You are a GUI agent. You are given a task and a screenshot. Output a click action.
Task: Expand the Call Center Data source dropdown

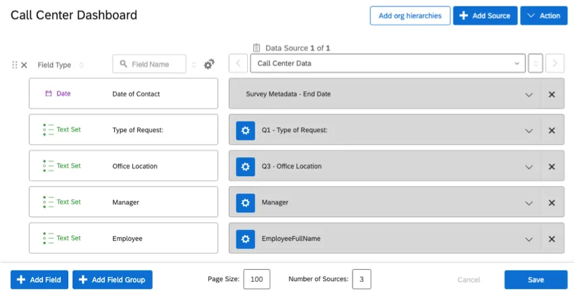point(388,63)
